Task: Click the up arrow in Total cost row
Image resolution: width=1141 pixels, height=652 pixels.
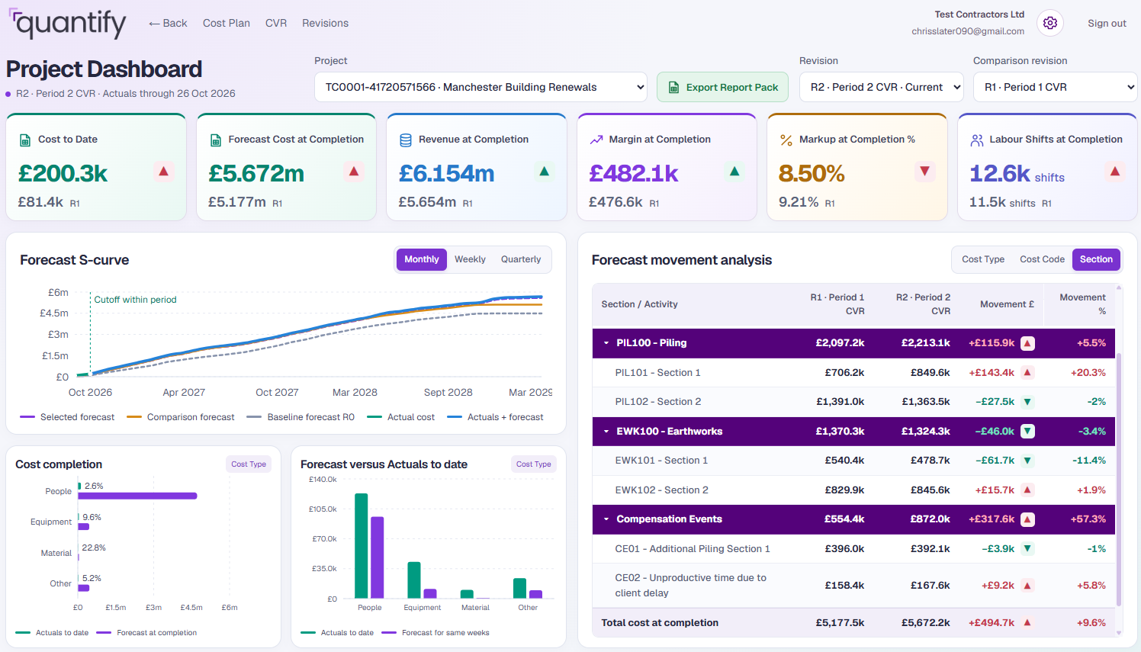Action: (1027, 623)
